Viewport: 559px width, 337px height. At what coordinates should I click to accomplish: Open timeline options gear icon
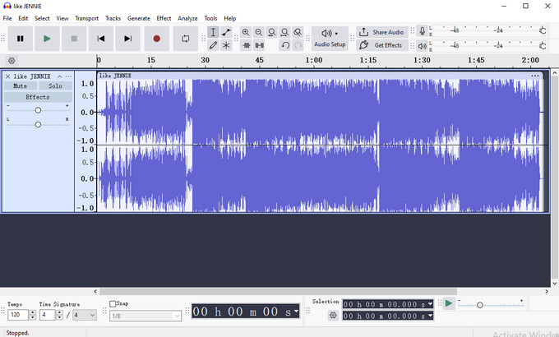tap(12, 61)
